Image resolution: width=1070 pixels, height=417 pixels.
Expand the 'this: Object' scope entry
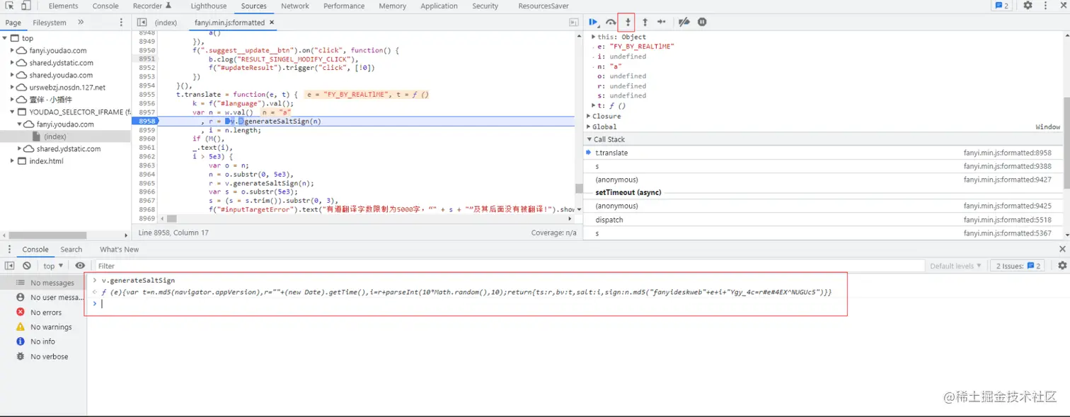pos(594,37)
